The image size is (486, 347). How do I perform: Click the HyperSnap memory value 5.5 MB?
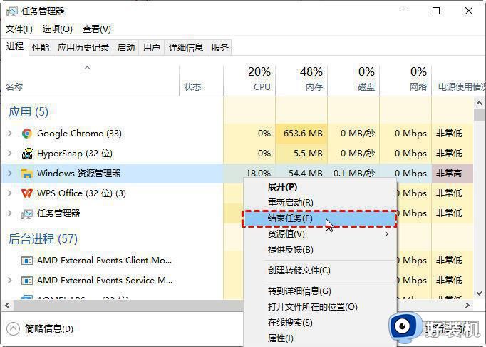click(x=308, y=154)
